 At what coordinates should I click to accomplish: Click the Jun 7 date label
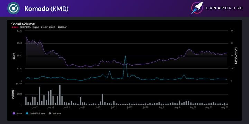coord(35,107)
